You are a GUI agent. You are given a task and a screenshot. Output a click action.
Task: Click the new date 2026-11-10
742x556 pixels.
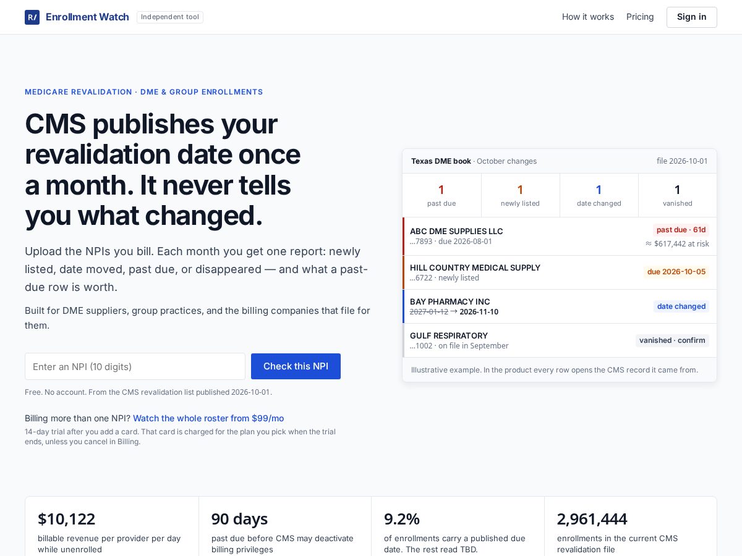coord(479,312)
